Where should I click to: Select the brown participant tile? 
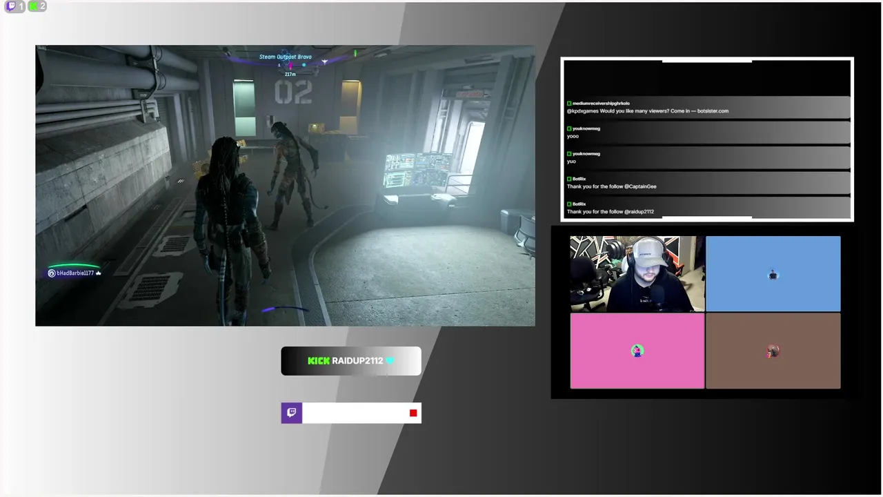(773, 351)
